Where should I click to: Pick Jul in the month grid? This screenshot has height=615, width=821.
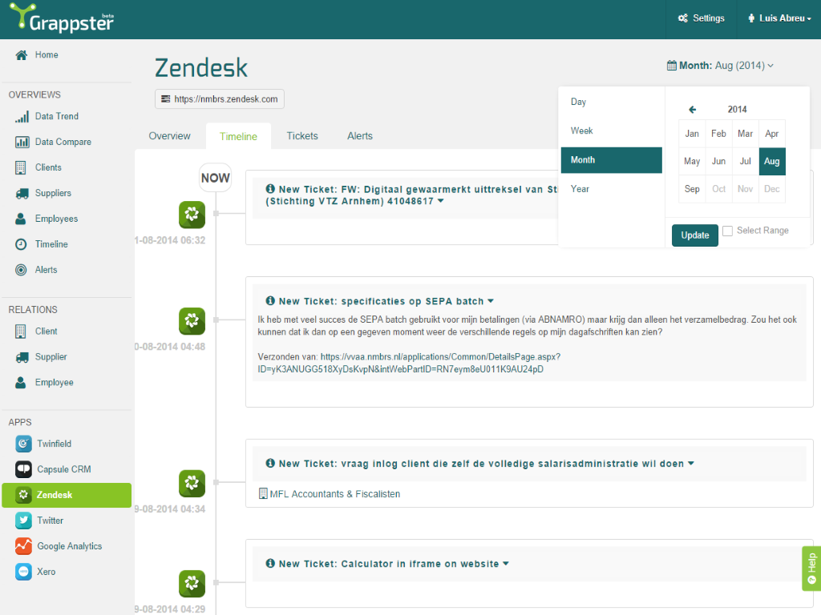tap(746, 162)
